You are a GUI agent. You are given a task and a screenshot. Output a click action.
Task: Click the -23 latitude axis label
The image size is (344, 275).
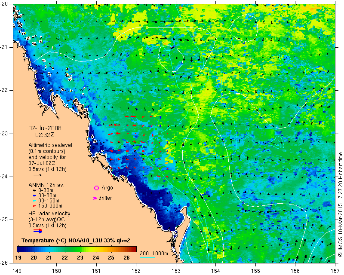(4, 134)
